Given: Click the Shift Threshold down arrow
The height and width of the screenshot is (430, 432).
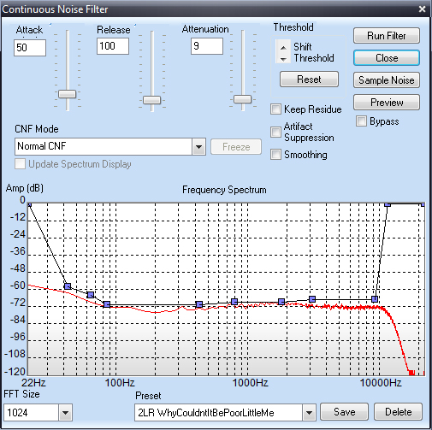Looking at the screenshot, I should pyautogui.click(x=283, y=59).
